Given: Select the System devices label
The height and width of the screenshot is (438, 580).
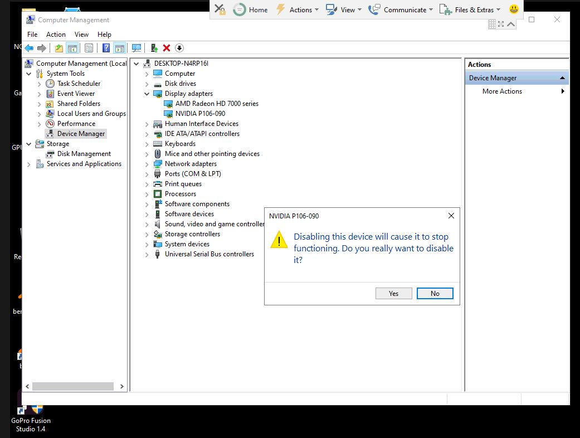Looking at the screenshot, I should coord(187,244).
